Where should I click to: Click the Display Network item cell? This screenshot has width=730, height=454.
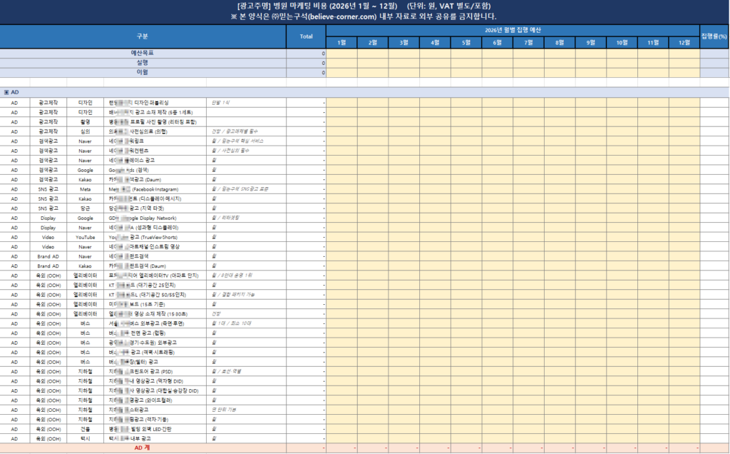click(x=155, y=218)
